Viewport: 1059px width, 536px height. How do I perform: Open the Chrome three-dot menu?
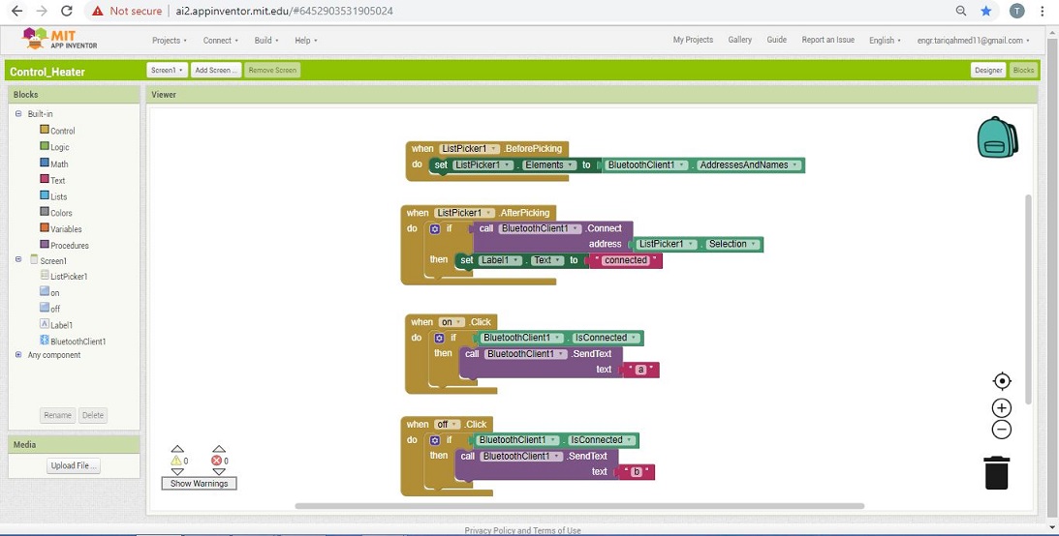point(1044,11)
